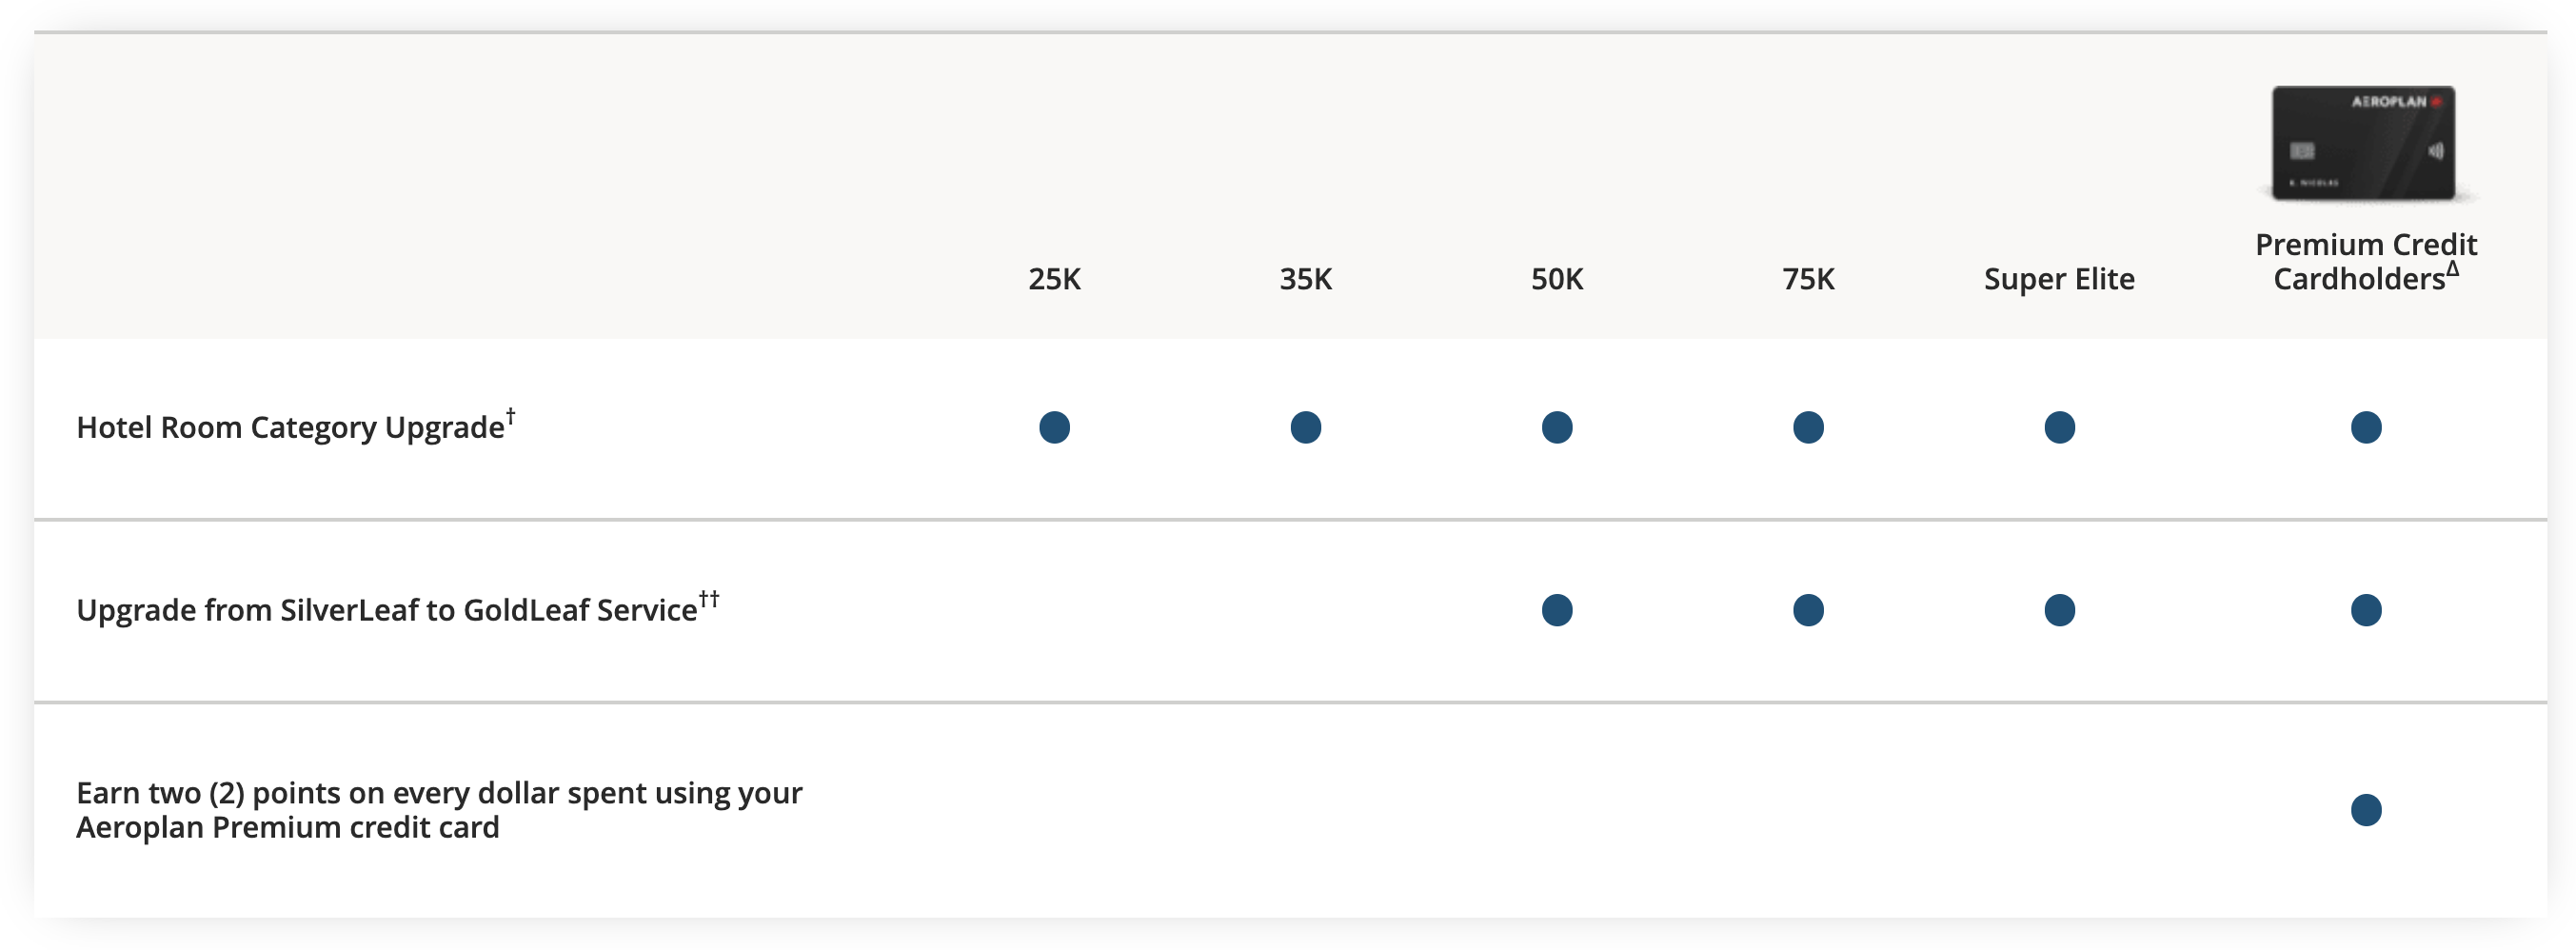Click Super Elite dot for GoldLeaf upgrade
Screen dimensions: 2576x950
pos(2059,610)
